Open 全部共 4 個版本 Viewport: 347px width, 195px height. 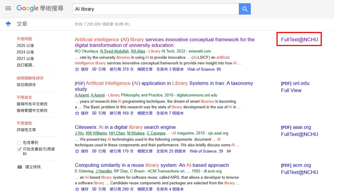[170, 189]
